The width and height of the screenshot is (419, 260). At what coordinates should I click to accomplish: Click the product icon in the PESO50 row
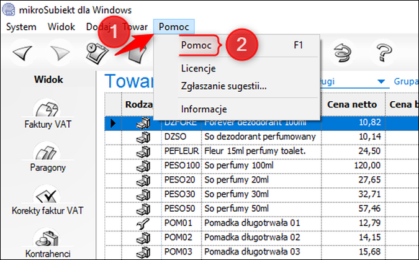pyautogui.click(x=143, y=209)
